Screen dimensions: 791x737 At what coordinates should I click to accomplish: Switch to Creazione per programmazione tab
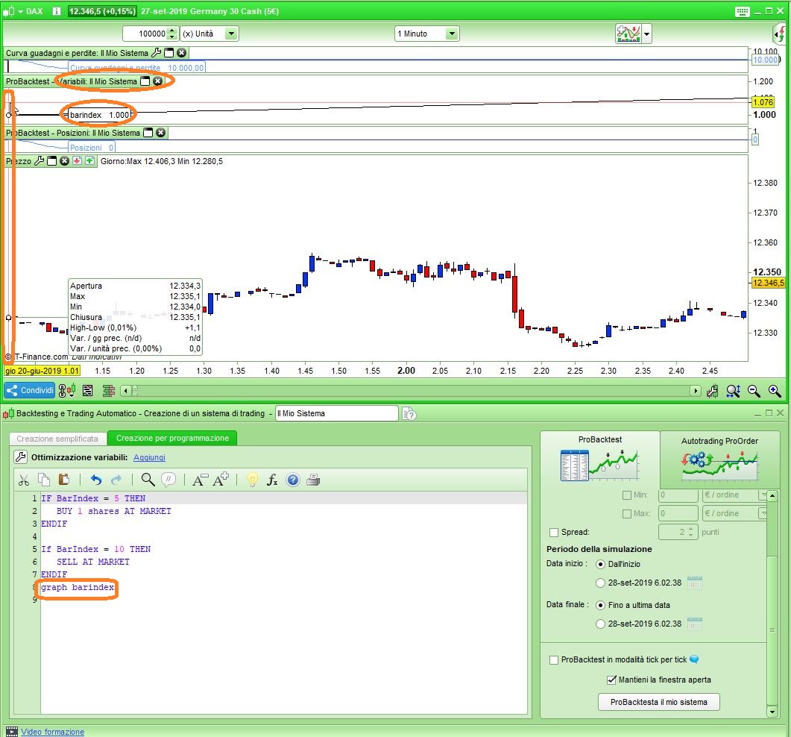pyautogui.click(x=172, y=438)
